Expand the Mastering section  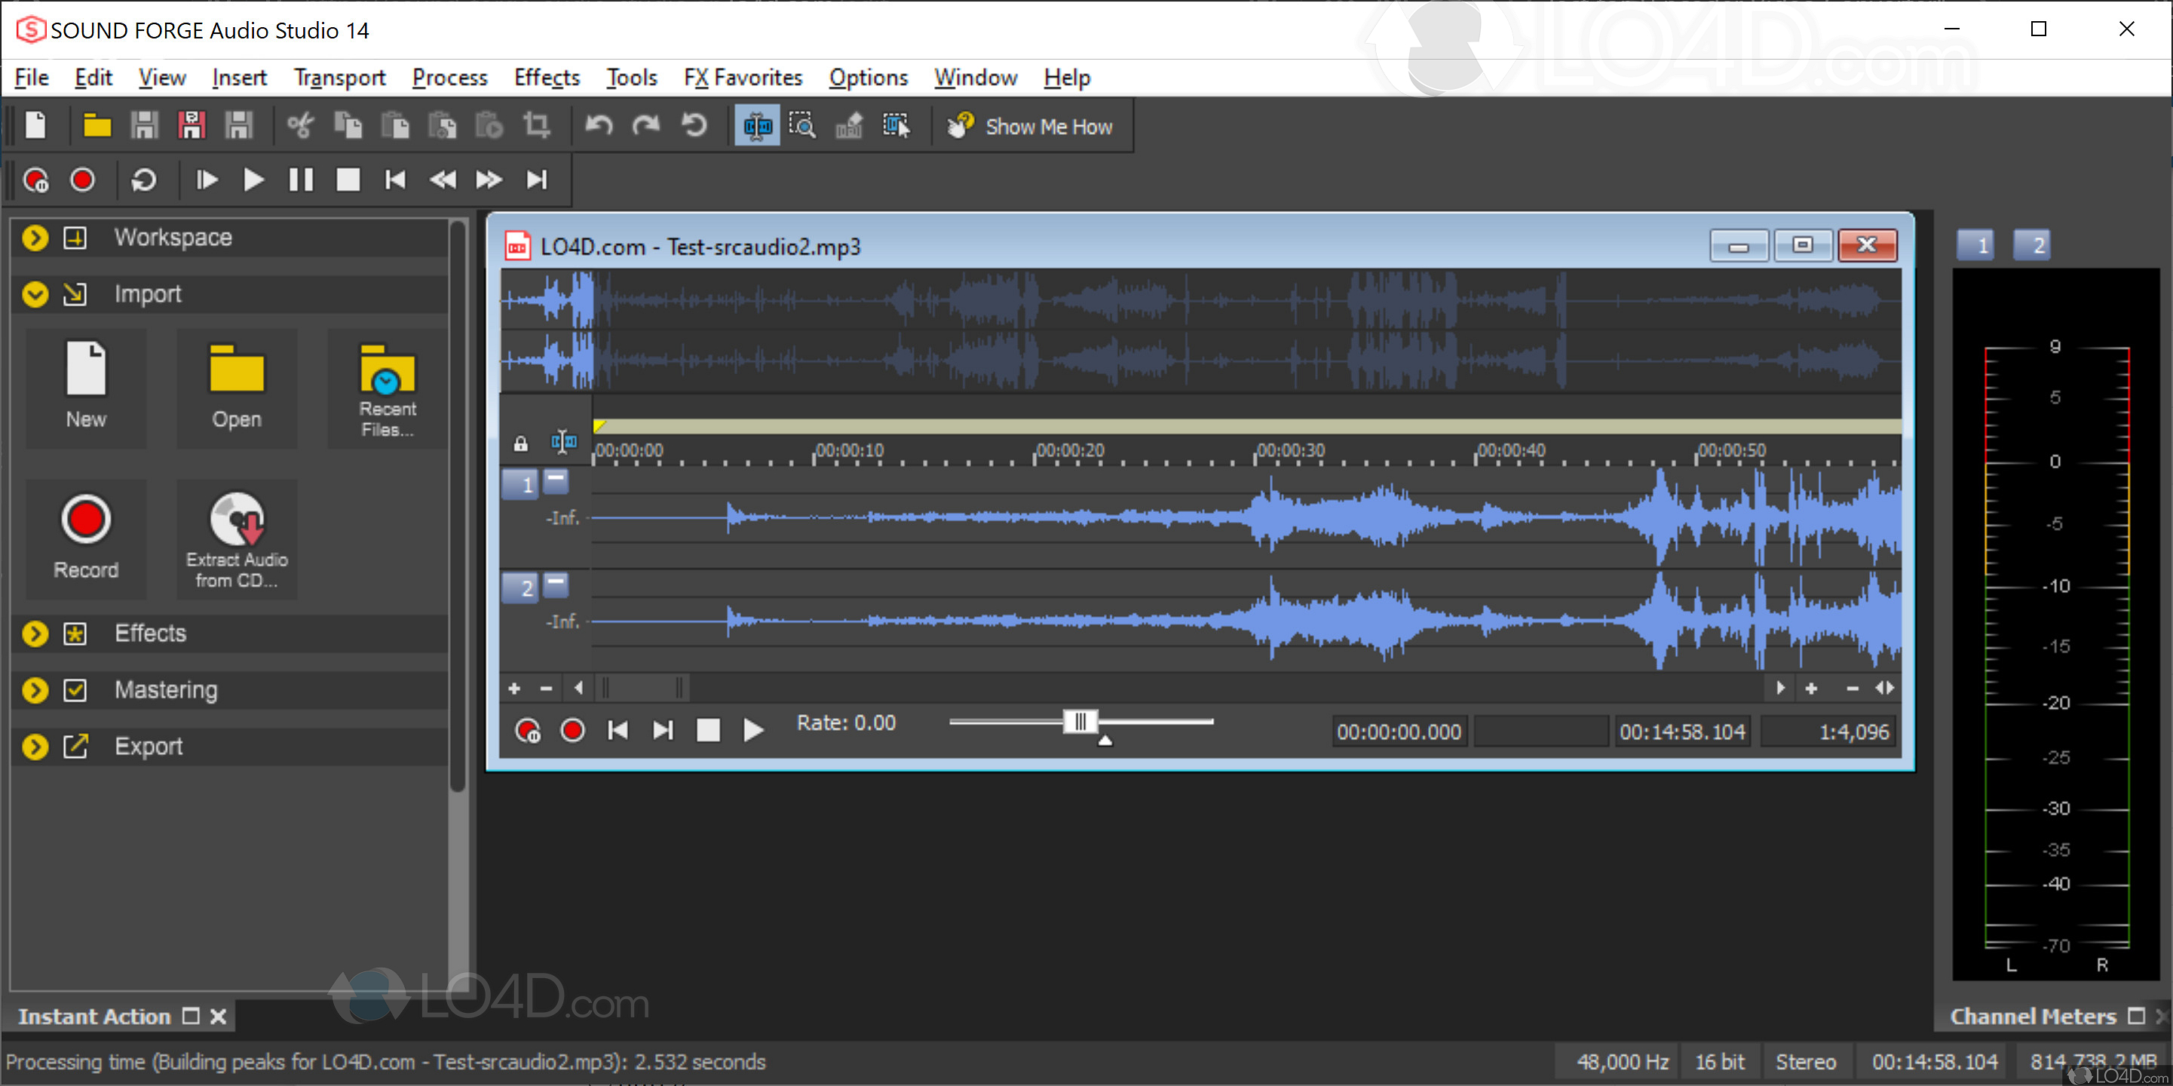[35, 690]
